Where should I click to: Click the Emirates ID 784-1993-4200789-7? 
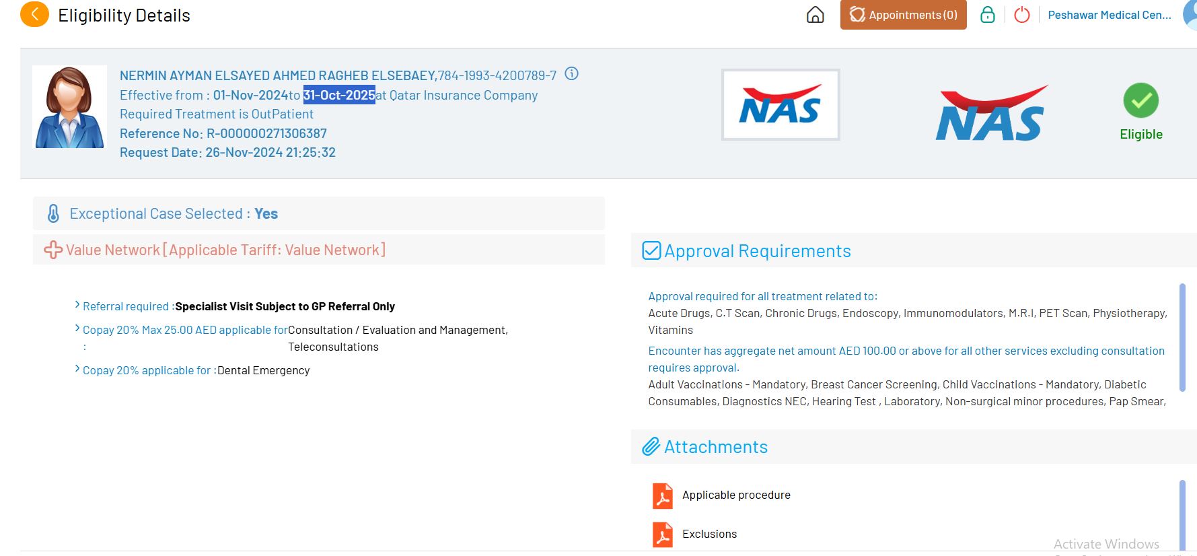coord(497,75)
